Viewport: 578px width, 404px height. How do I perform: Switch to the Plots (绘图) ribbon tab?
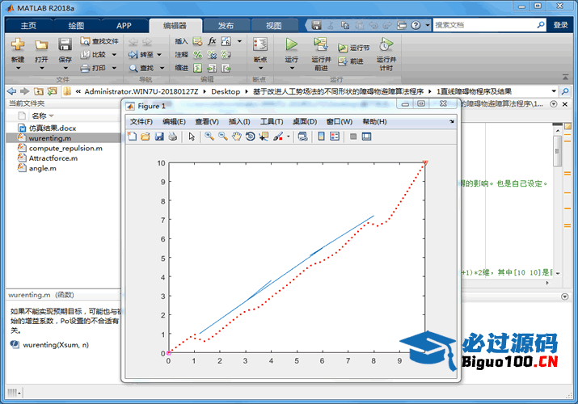click(x=75, y=25)
